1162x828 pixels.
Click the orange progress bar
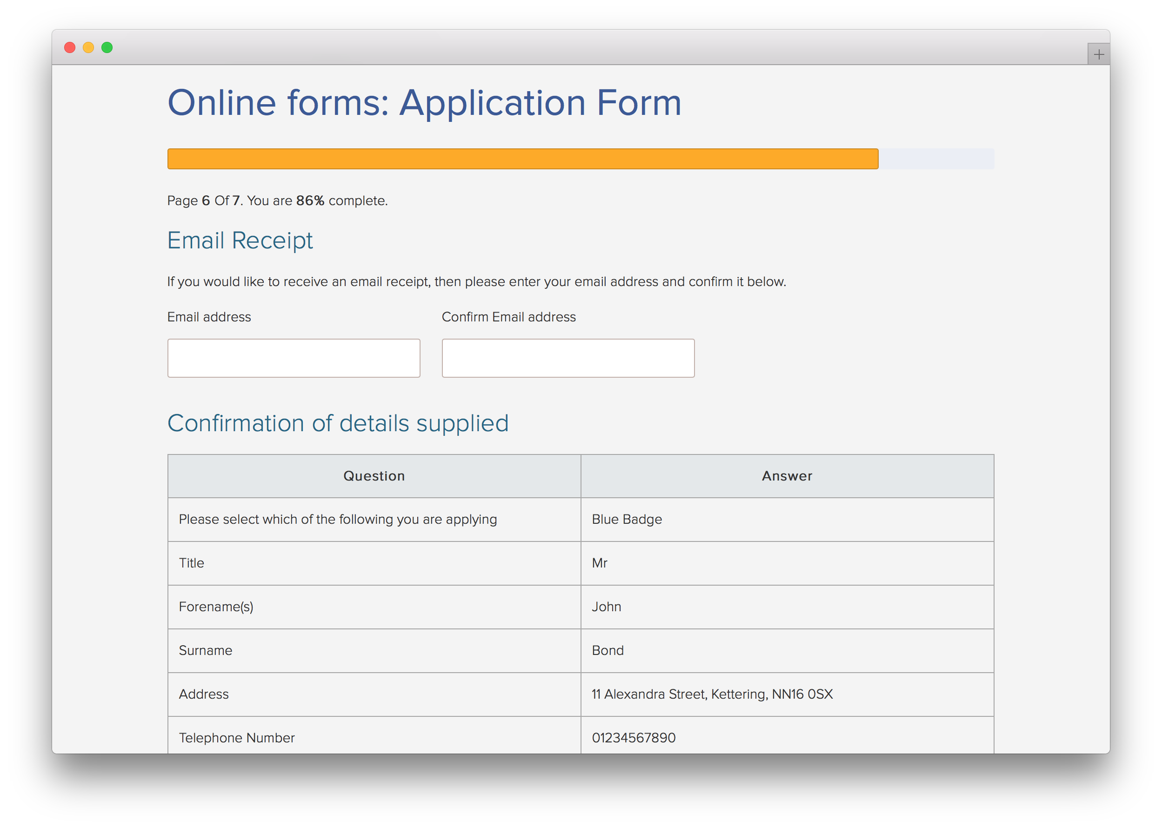pyautogui.click(x=522, y=159)
